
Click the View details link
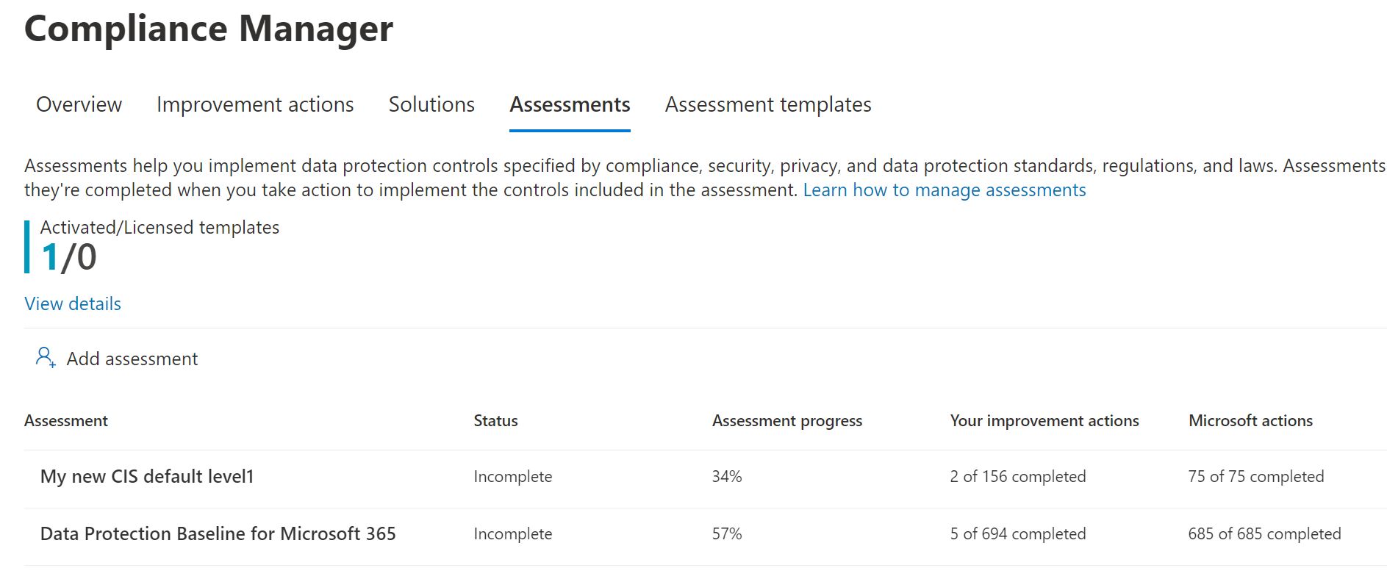coord(73,304)
